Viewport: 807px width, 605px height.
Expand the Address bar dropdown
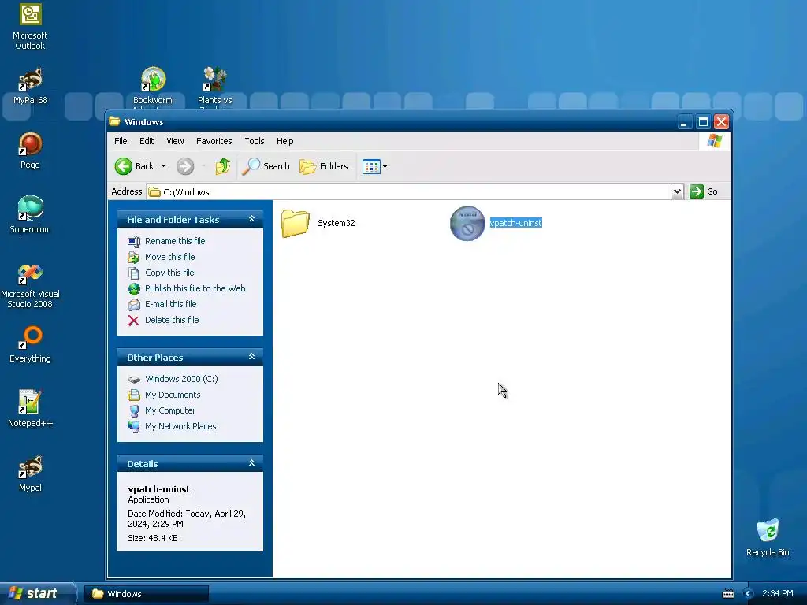point(677,191)
